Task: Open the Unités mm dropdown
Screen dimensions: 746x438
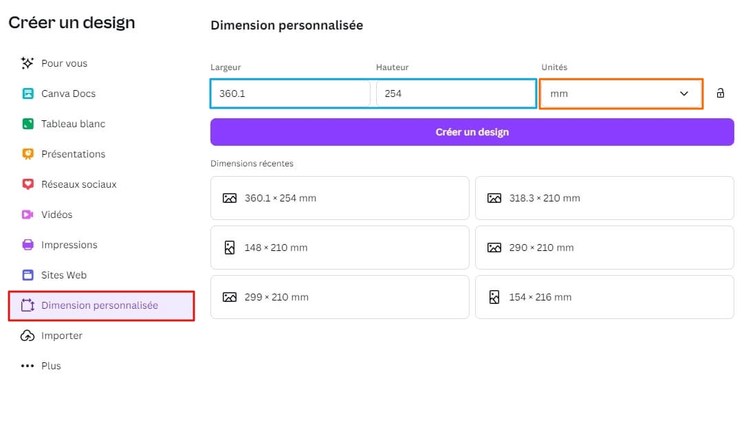Action: click(x=621, y=94)
